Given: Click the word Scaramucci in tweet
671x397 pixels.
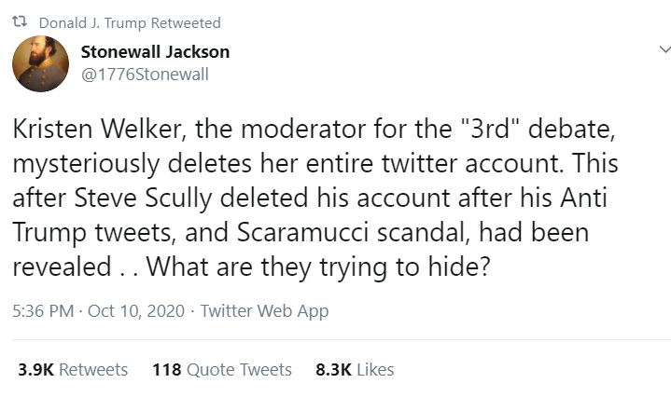Looking at the screenshot, I should pyautogui.click(x=302, y=232).
